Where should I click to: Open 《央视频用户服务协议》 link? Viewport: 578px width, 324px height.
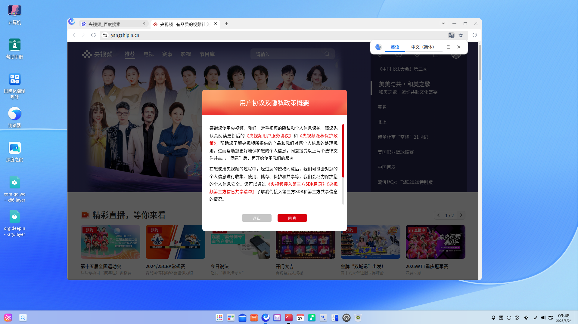[269, 136]
